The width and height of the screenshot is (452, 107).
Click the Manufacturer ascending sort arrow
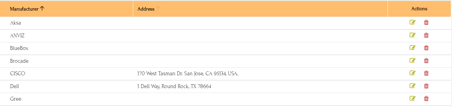click(42, 8)
